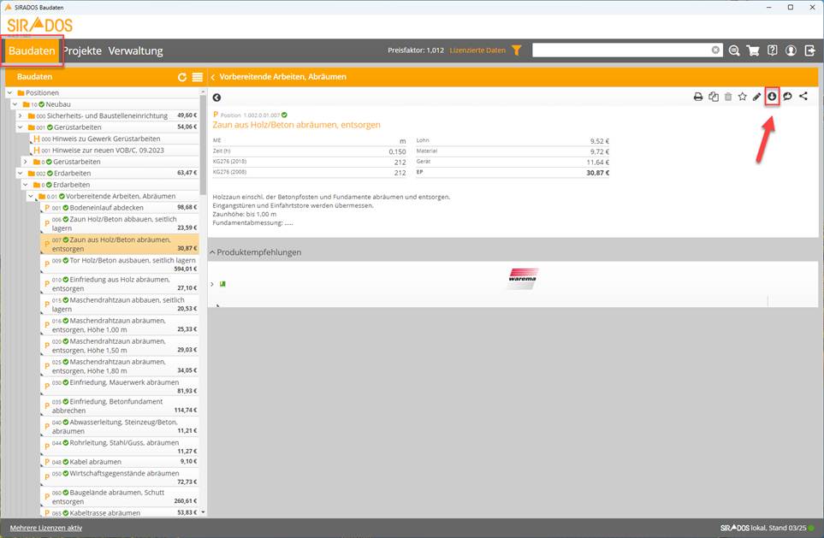The height and width of the screenshot is (538, 824).
Task: Select Maschendrahtzaun abräumen, Höhe 1,50 m
Action: 120,346
